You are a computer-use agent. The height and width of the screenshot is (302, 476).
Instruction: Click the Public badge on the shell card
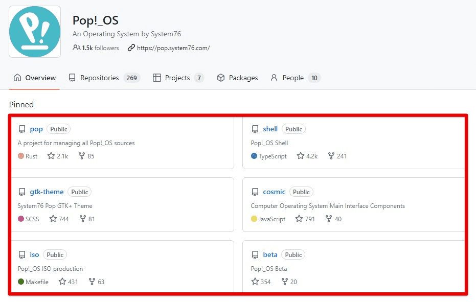[x=293, y=129]
